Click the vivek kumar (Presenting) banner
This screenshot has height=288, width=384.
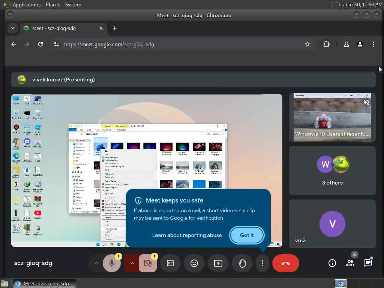193,79
